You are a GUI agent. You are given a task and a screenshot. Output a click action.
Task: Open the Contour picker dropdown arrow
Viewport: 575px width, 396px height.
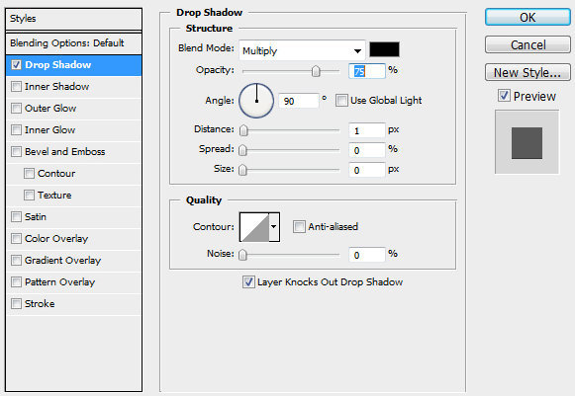point(274,227)
